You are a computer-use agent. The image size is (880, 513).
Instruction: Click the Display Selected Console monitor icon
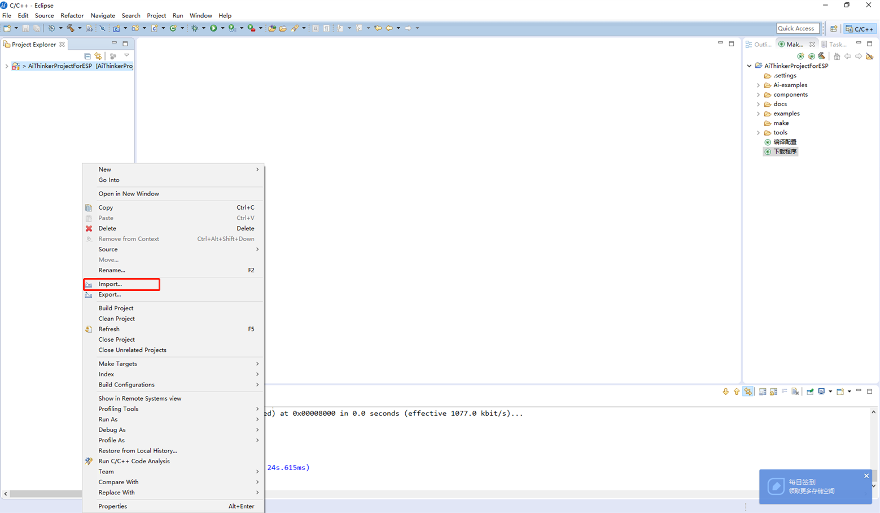[821, 392]
